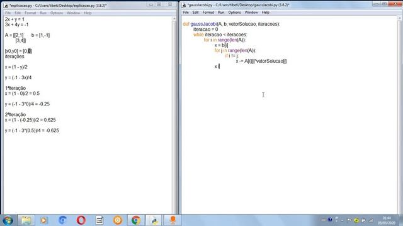
Task: Click the '1ªIteração' heading line
Action: pos(15,88)
